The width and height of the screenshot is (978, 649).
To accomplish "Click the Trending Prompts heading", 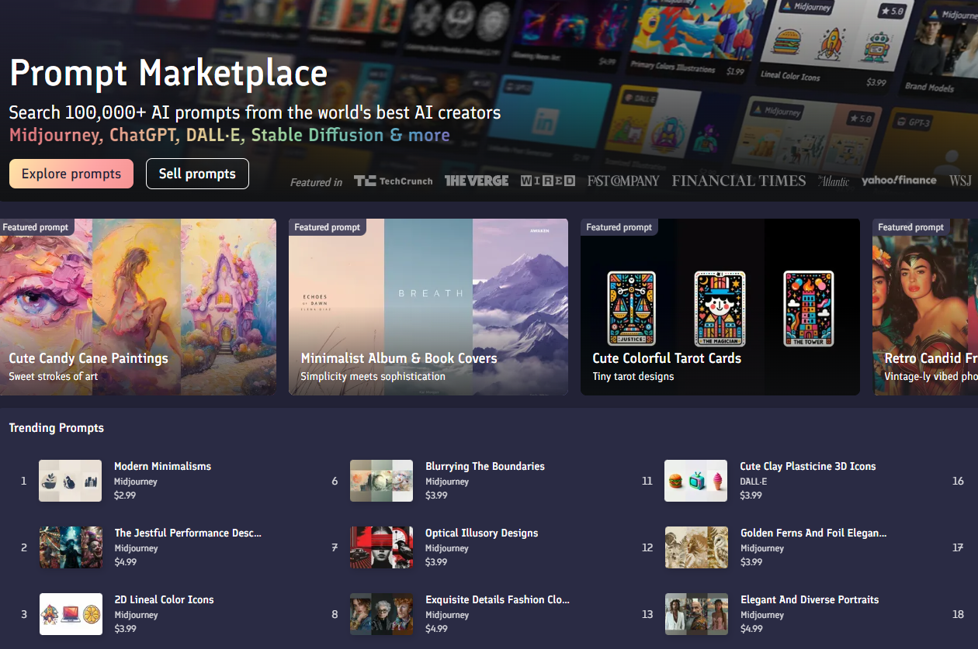I will [57, 428].
